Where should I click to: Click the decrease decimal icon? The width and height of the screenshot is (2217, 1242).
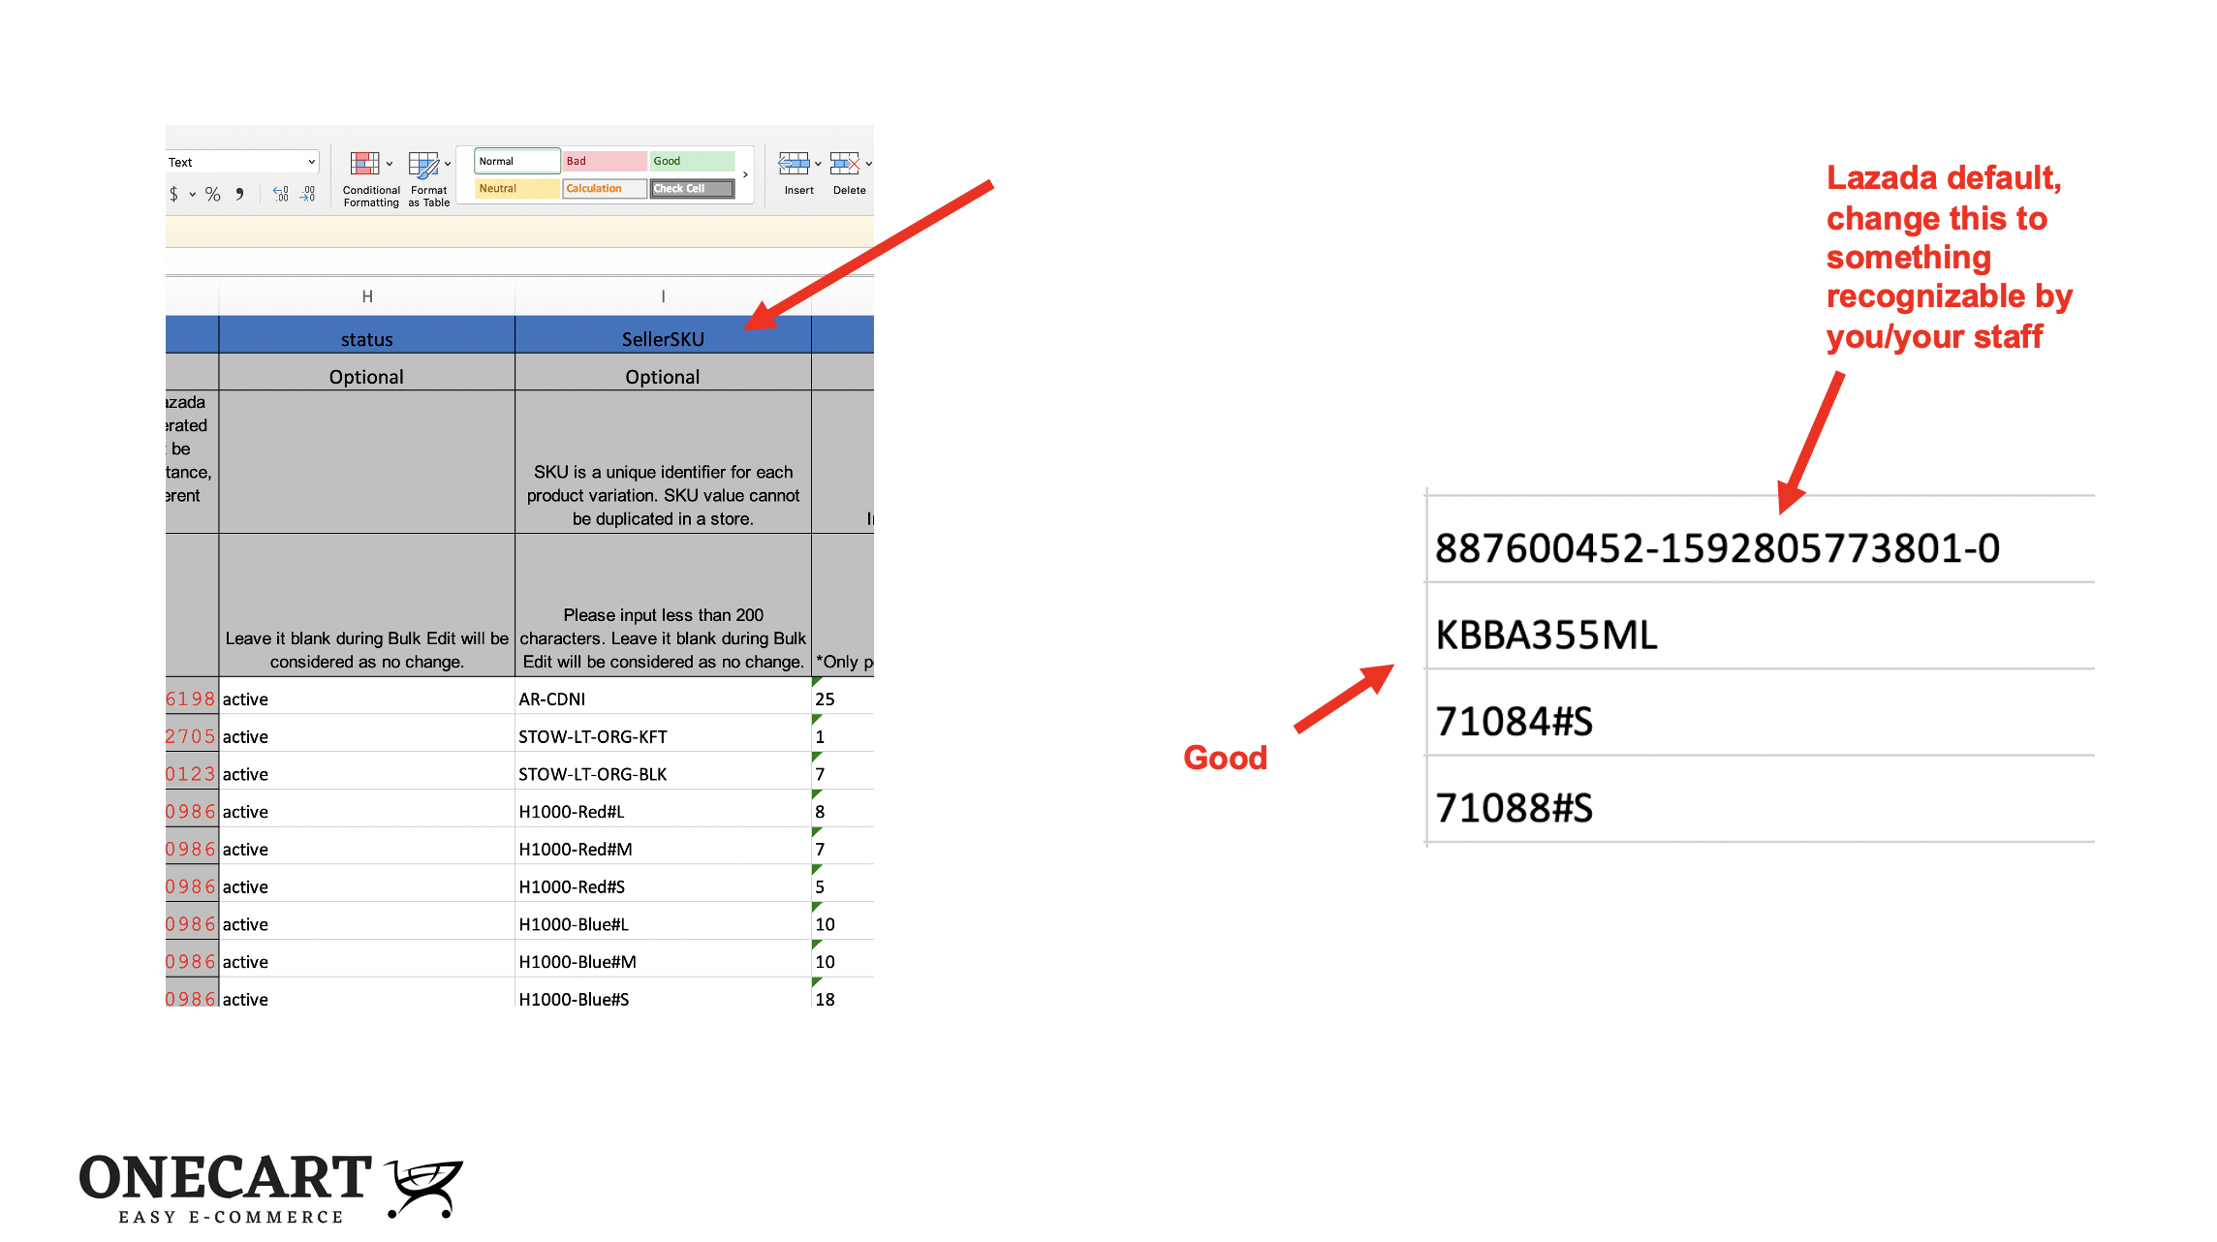[307, 195]
